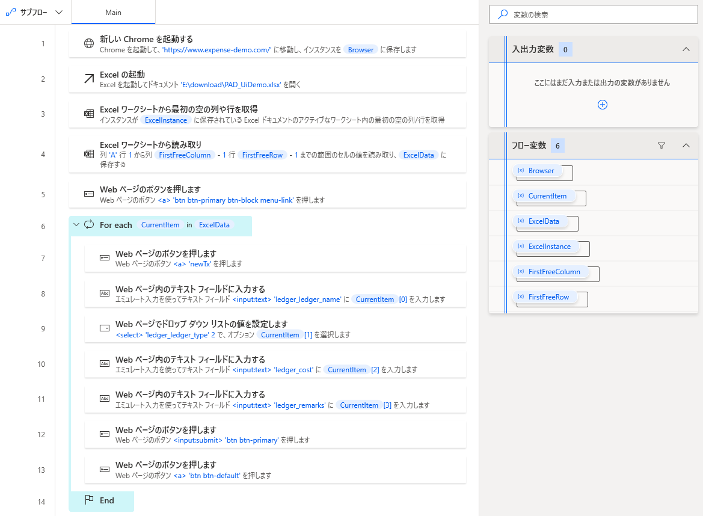Select the ExcelData variable chip

[x=541, y=223]
